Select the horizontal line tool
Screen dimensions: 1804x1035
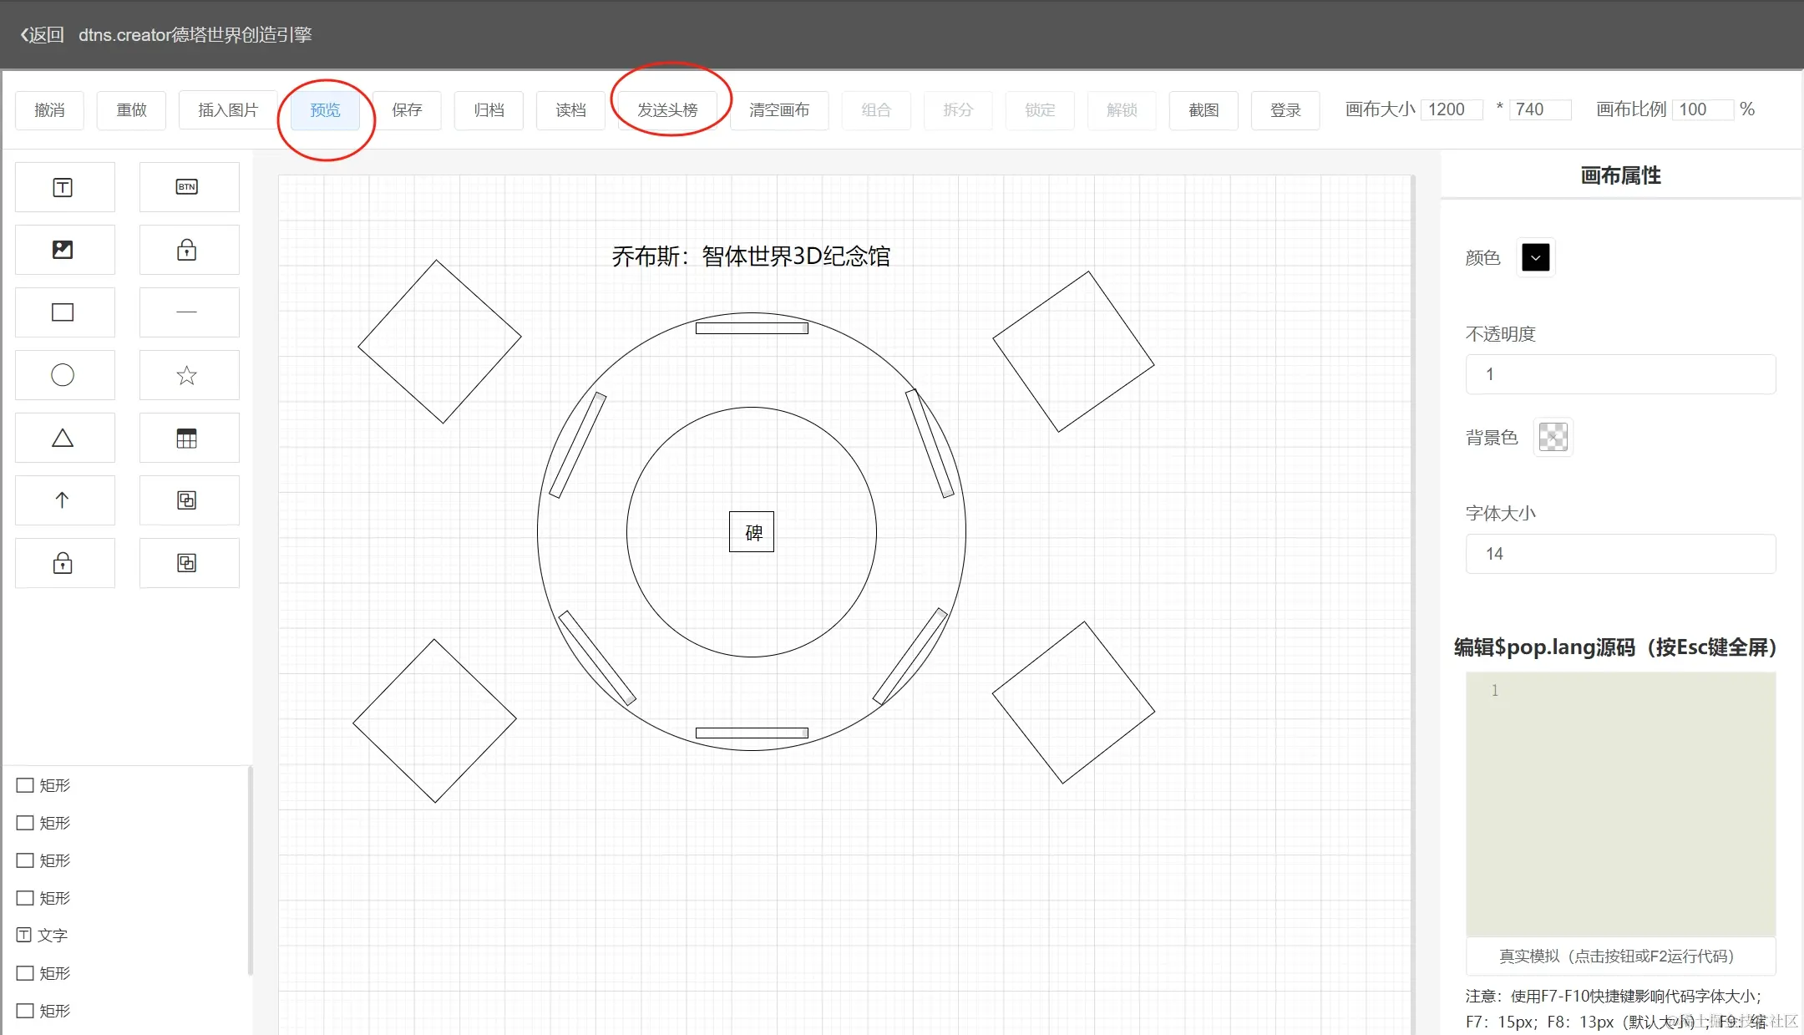point(187,312)
